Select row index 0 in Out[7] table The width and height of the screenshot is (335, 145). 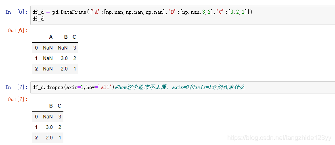point(36,117)
